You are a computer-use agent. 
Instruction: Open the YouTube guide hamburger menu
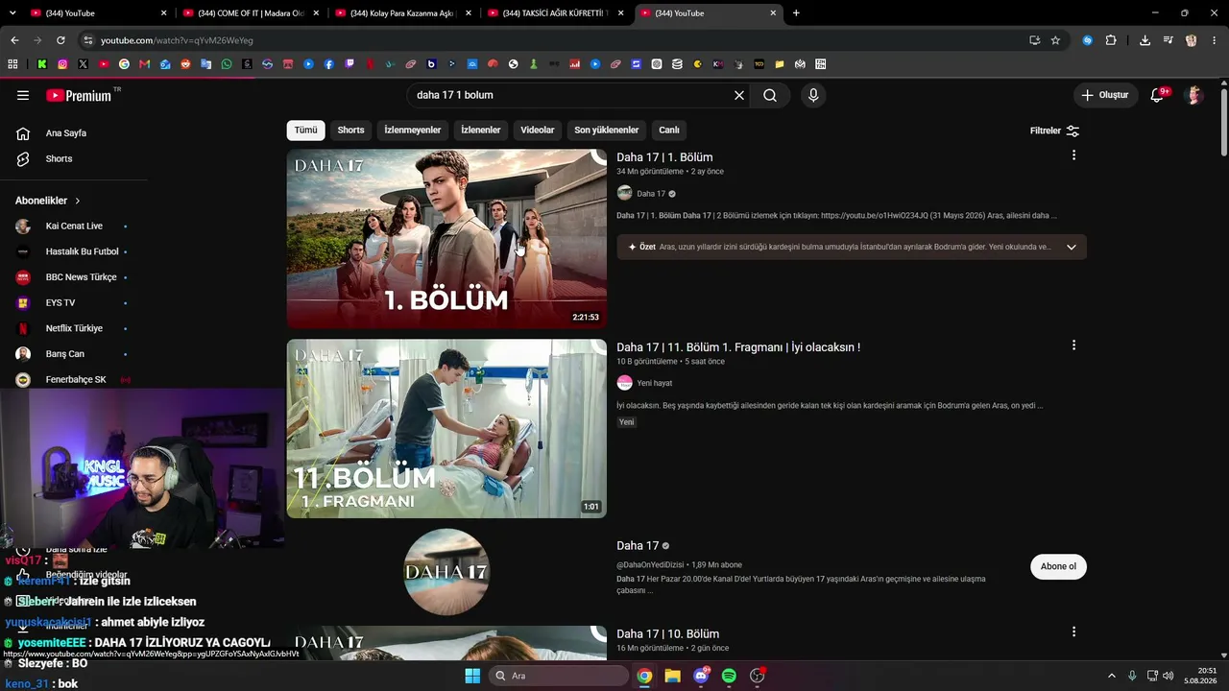23,95
